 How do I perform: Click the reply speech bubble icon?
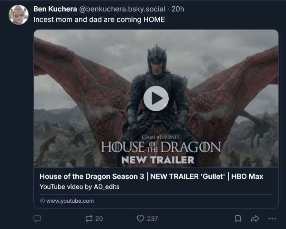point(38,219)
